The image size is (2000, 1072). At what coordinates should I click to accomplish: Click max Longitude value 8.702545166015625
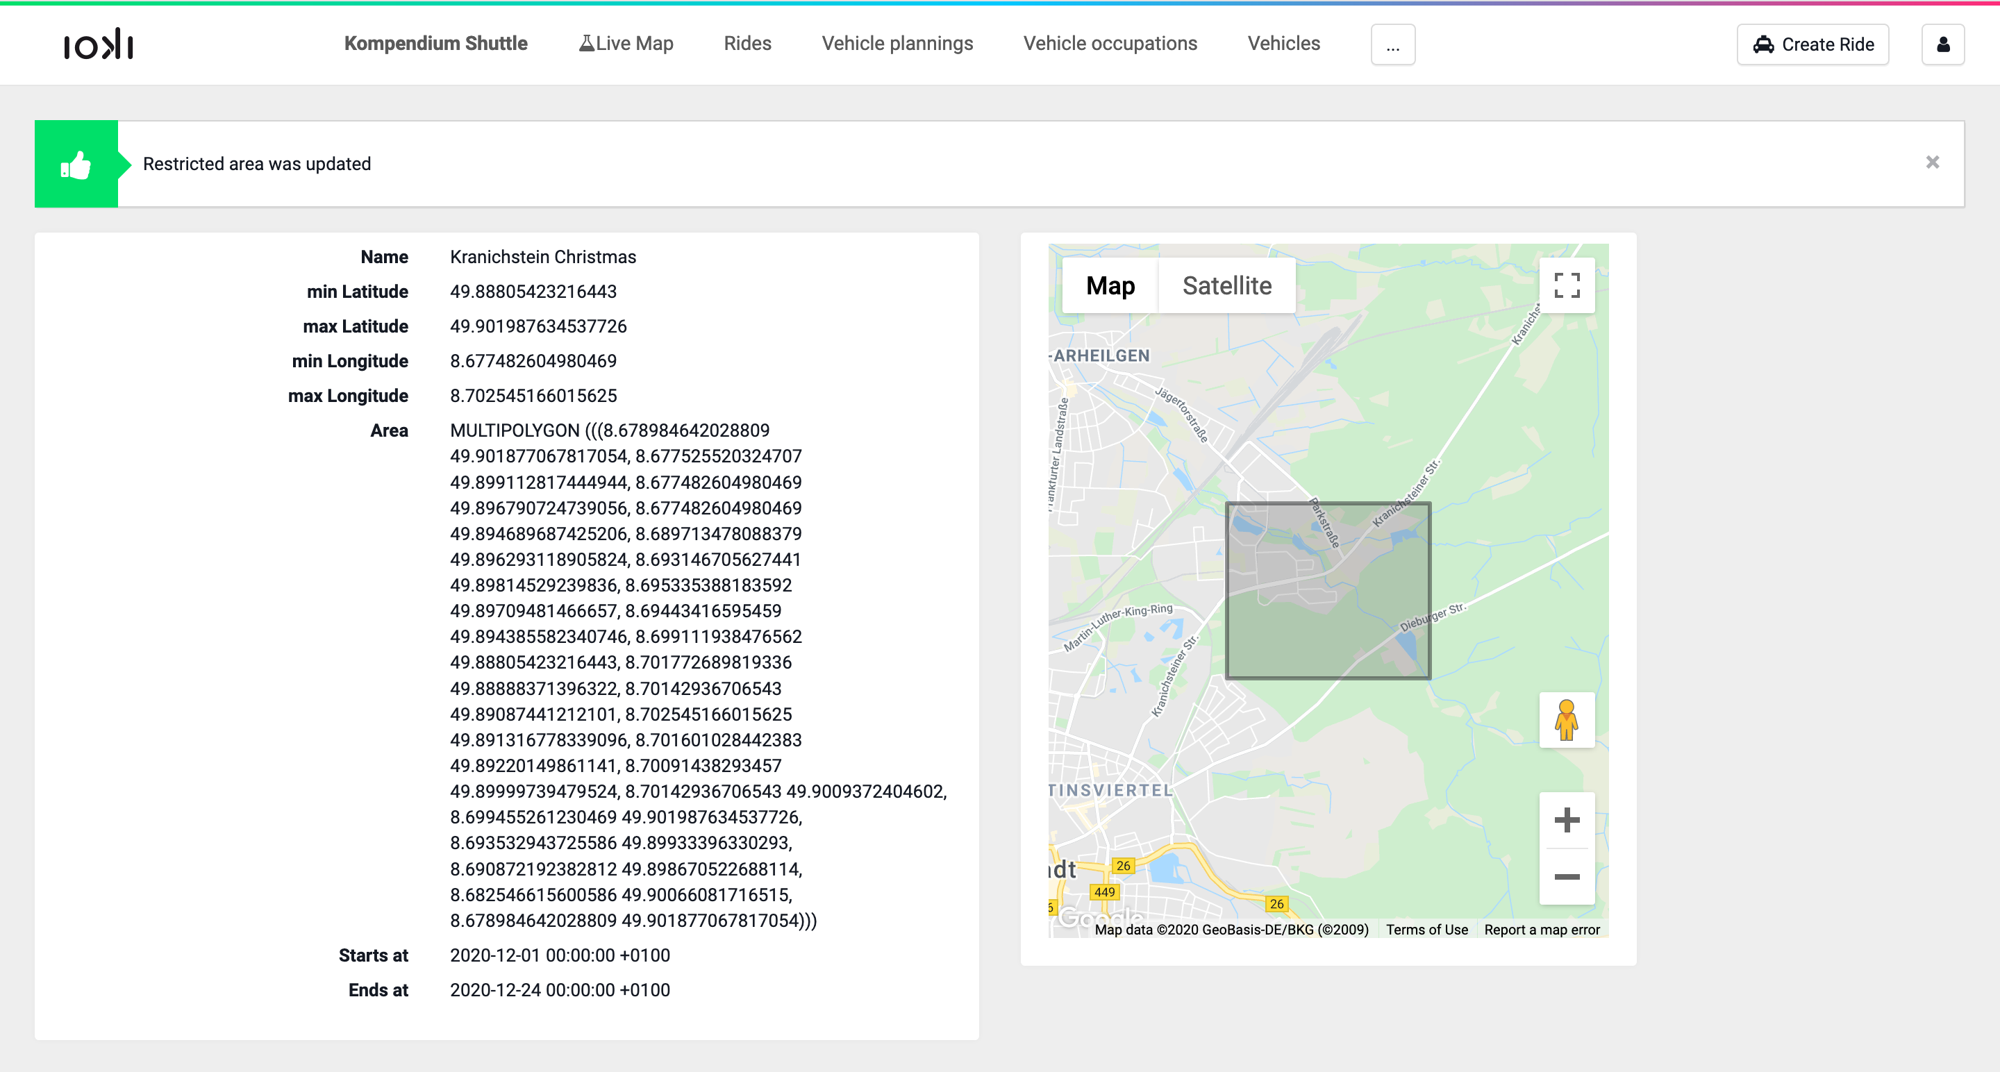click(x=533, y=396)
